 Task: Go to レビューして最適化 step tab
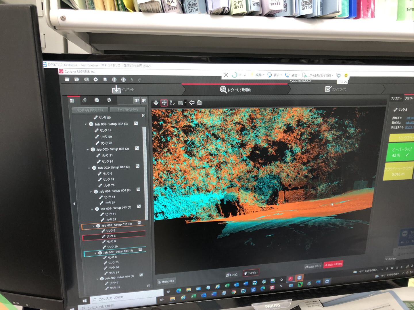(236, 90)
